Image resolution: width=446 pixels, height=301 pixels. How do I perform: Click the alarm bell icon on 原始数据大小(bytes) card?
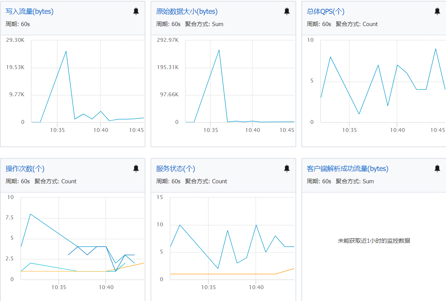287,11
